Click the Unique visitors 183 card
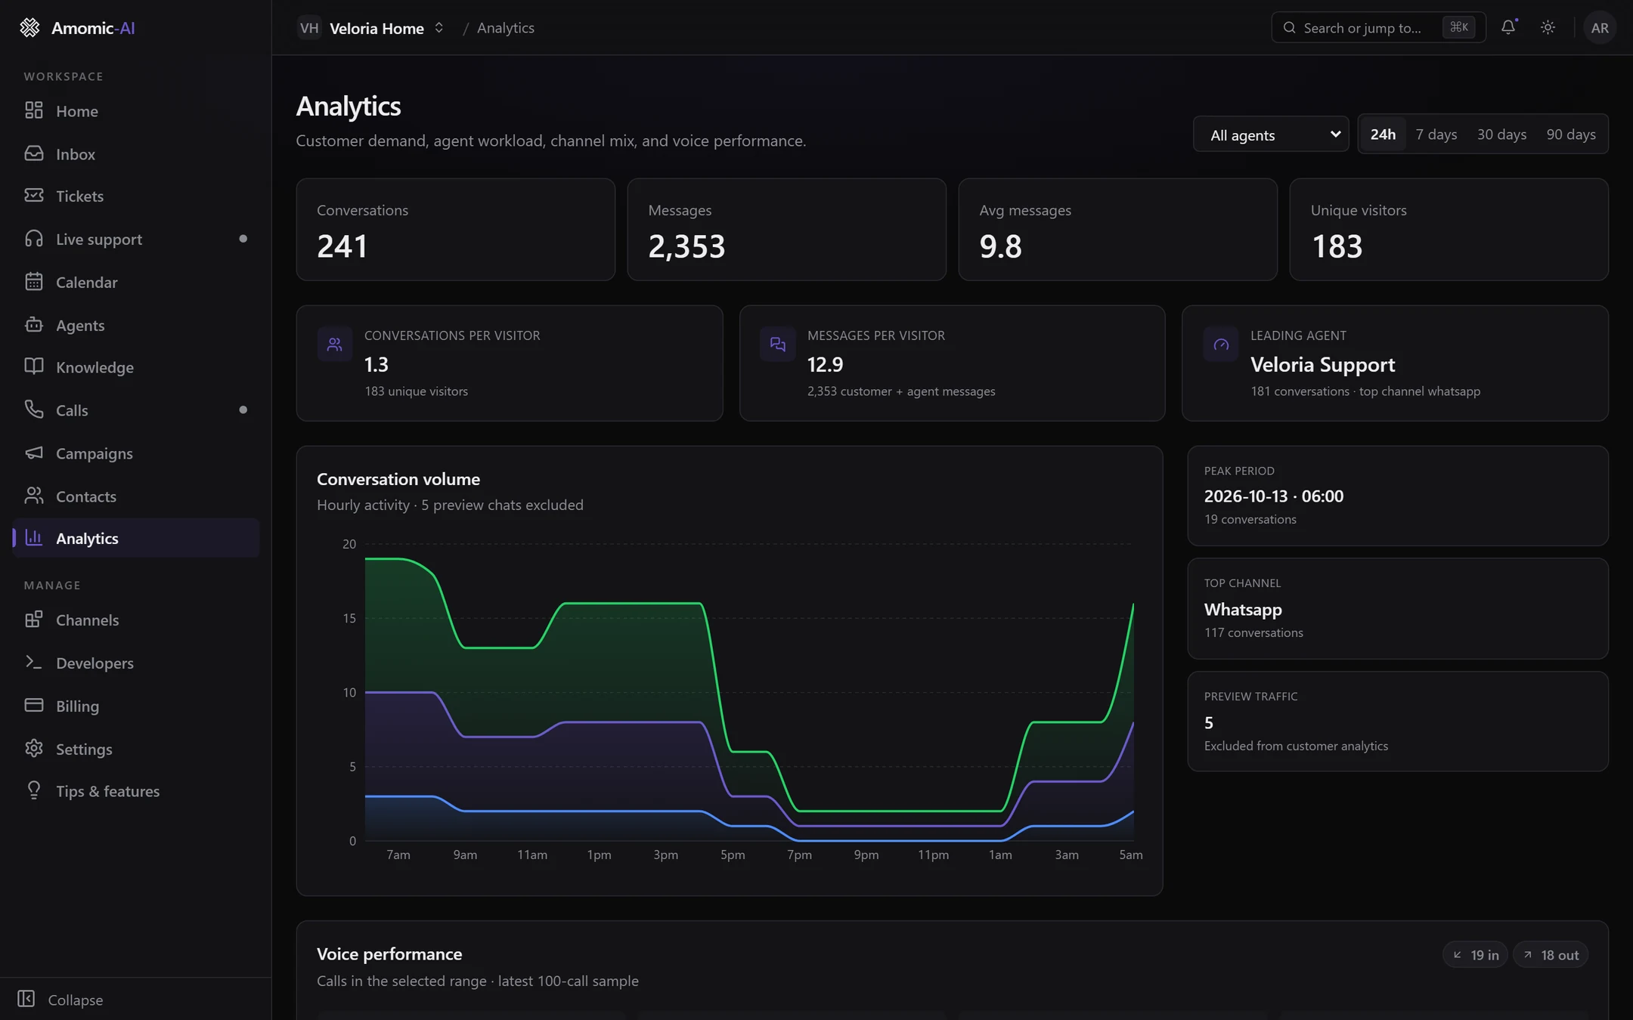This screenshot has height=1020, width=1633. click(x=1449, y=230)
